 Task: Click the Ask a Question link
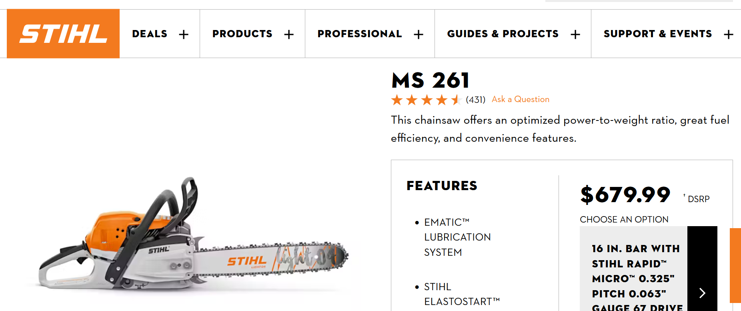click(x=520, y=99)
